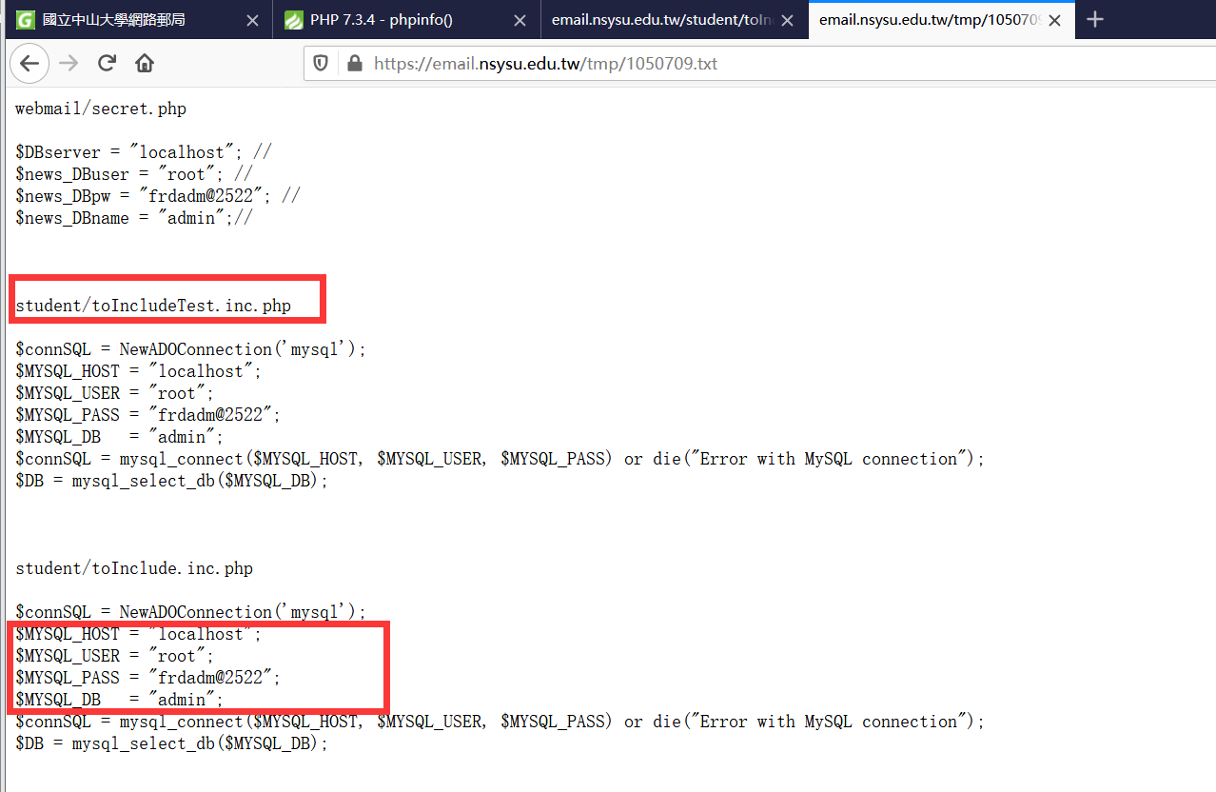The height and width of the screenshot is (792, 1216).
Task: Click the '$news_DBname = "admin"' line
Action: pos(134,218)
